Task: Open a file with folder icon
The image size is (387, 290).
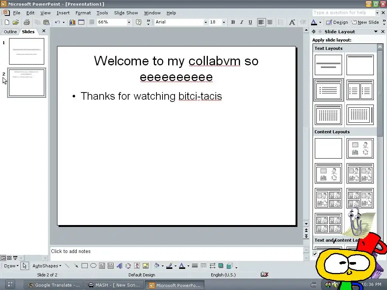Action: point(16,22)
